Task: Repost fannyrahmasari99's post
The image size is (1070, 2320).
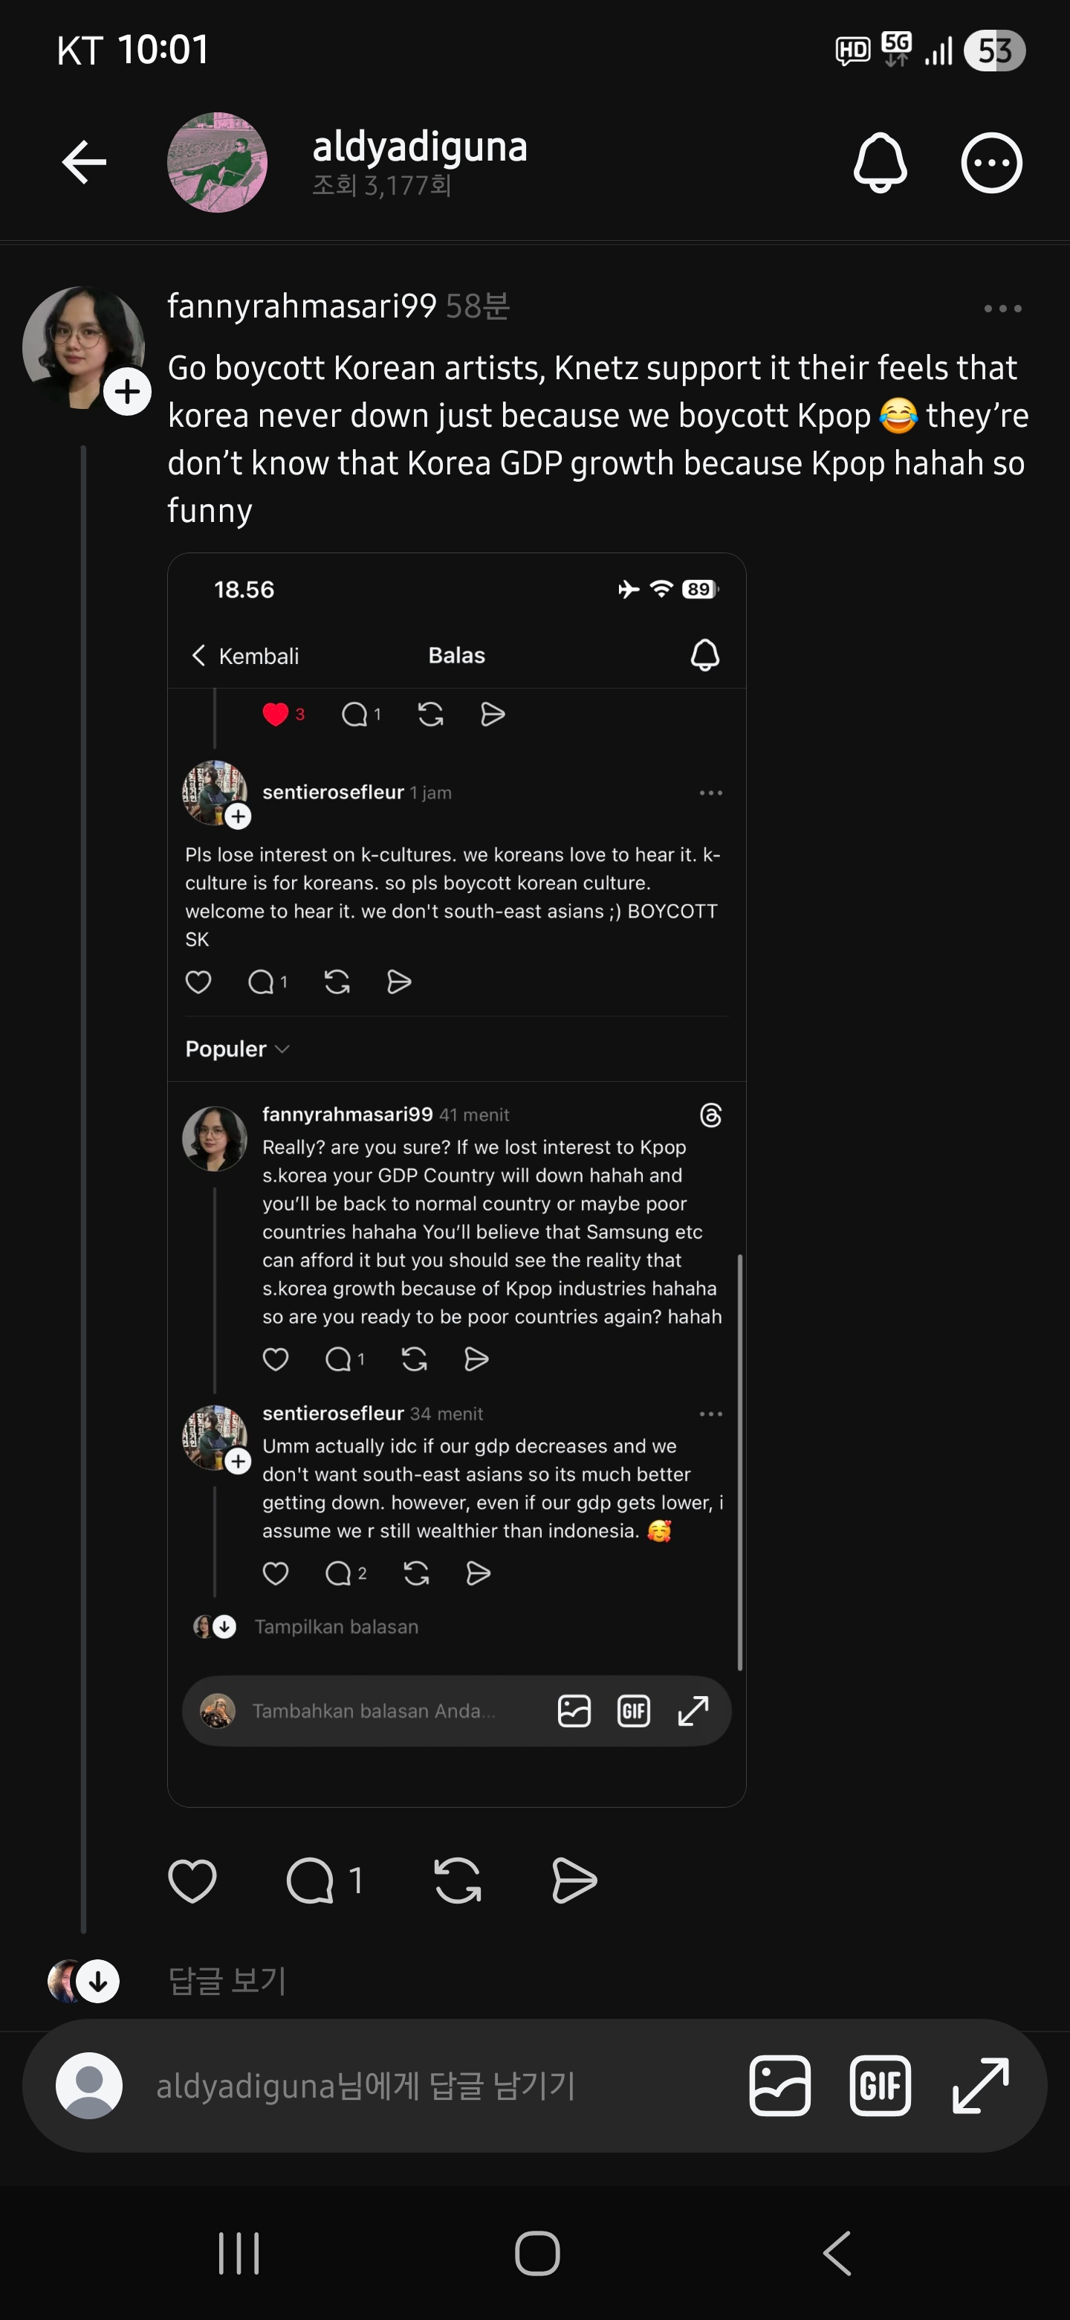Action: tap(457, 1881)
